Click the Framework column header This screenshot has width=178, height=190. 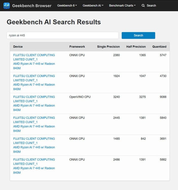tap(77, 47)
